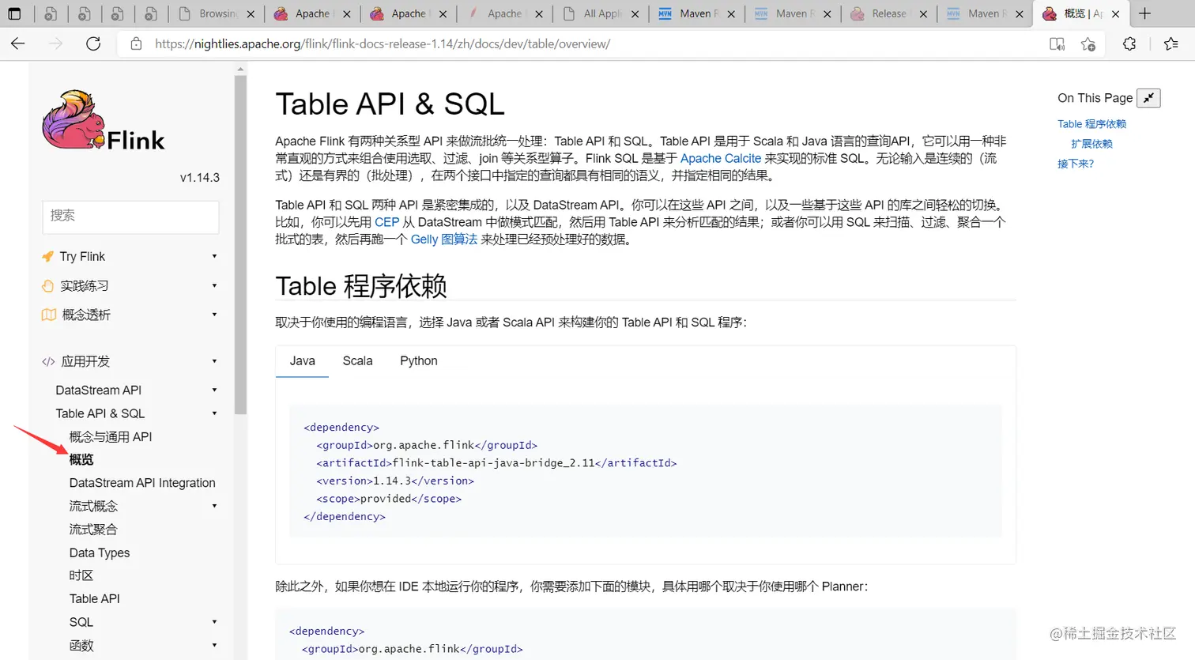The image size is (1195, 660).
Task: Open the 流式聚合 sidebar page
Action: click(93, 529)
